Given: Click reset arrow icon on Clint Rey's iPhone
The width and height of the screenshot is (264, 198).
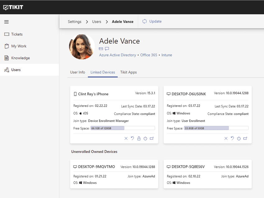Looking at the screenshot, I should click(x=132, y=139).
